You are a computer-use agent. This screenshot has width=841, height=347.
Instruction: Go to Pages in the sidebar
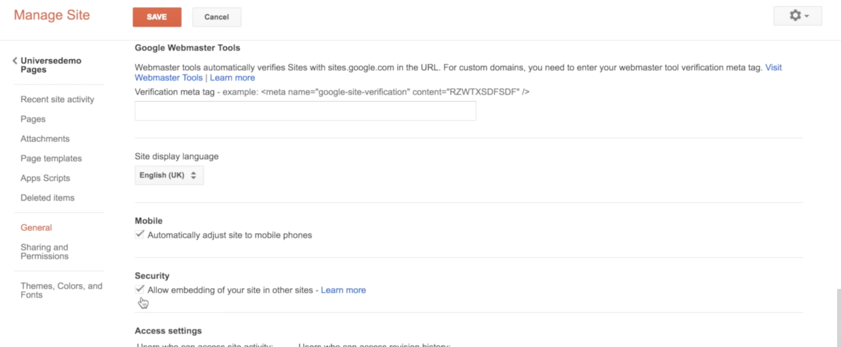coord(33,119)
